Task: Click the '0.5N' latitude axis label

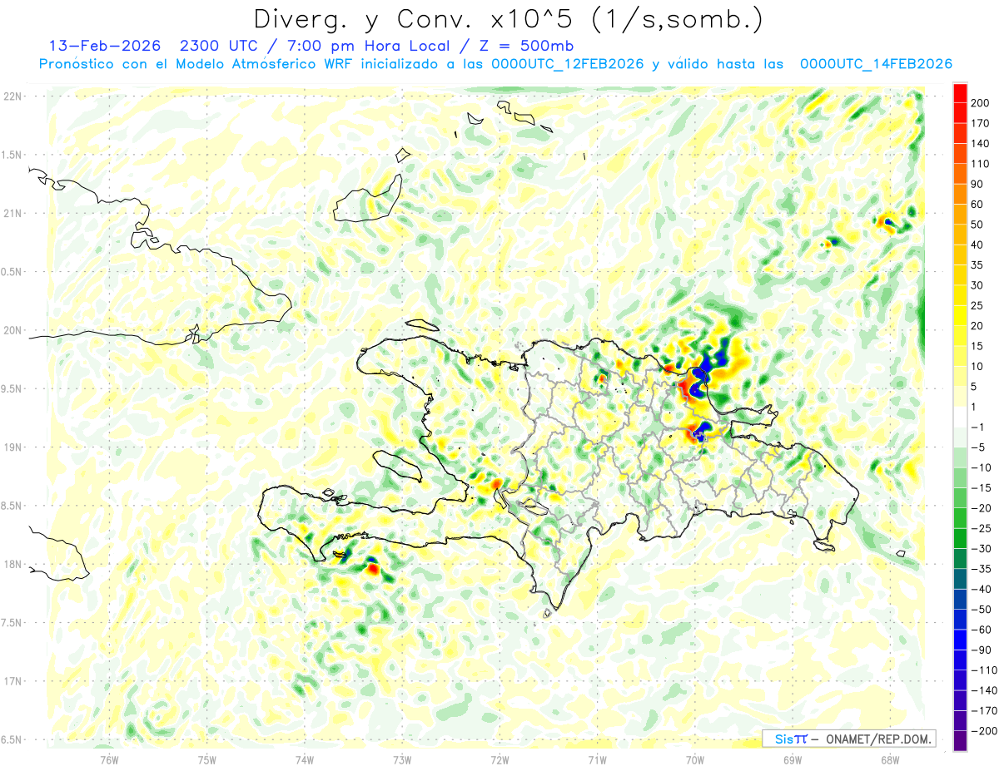Action: click(12, 272)
